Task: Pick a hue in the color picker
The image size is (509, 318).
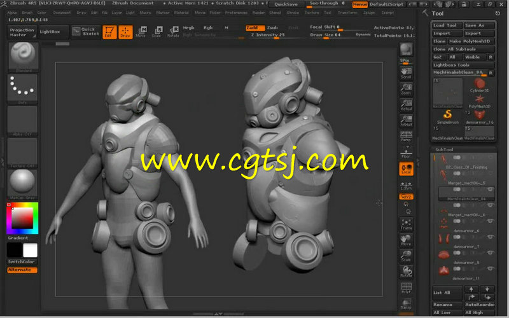Action: [x=22, y=218]
